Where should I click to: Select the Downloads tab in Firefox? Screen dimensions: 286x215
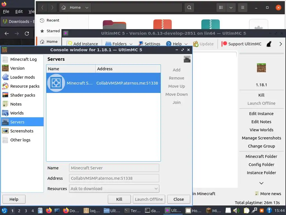coord(18,21)
